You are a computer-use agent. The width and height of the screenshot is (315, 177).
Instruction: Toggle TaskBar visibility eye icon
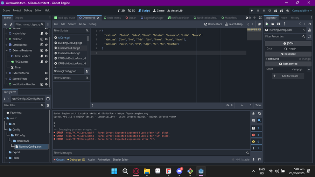click(46, 39)
